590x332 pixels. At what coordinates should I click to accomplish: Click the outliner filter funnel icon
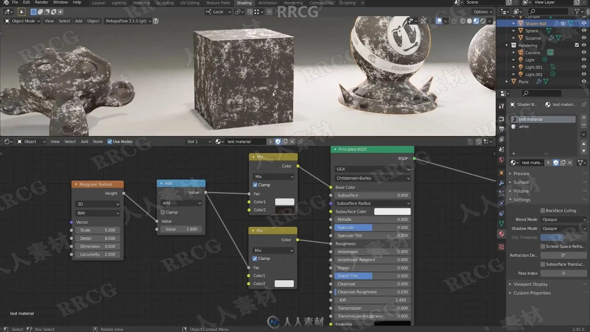[x=577, y=11]
